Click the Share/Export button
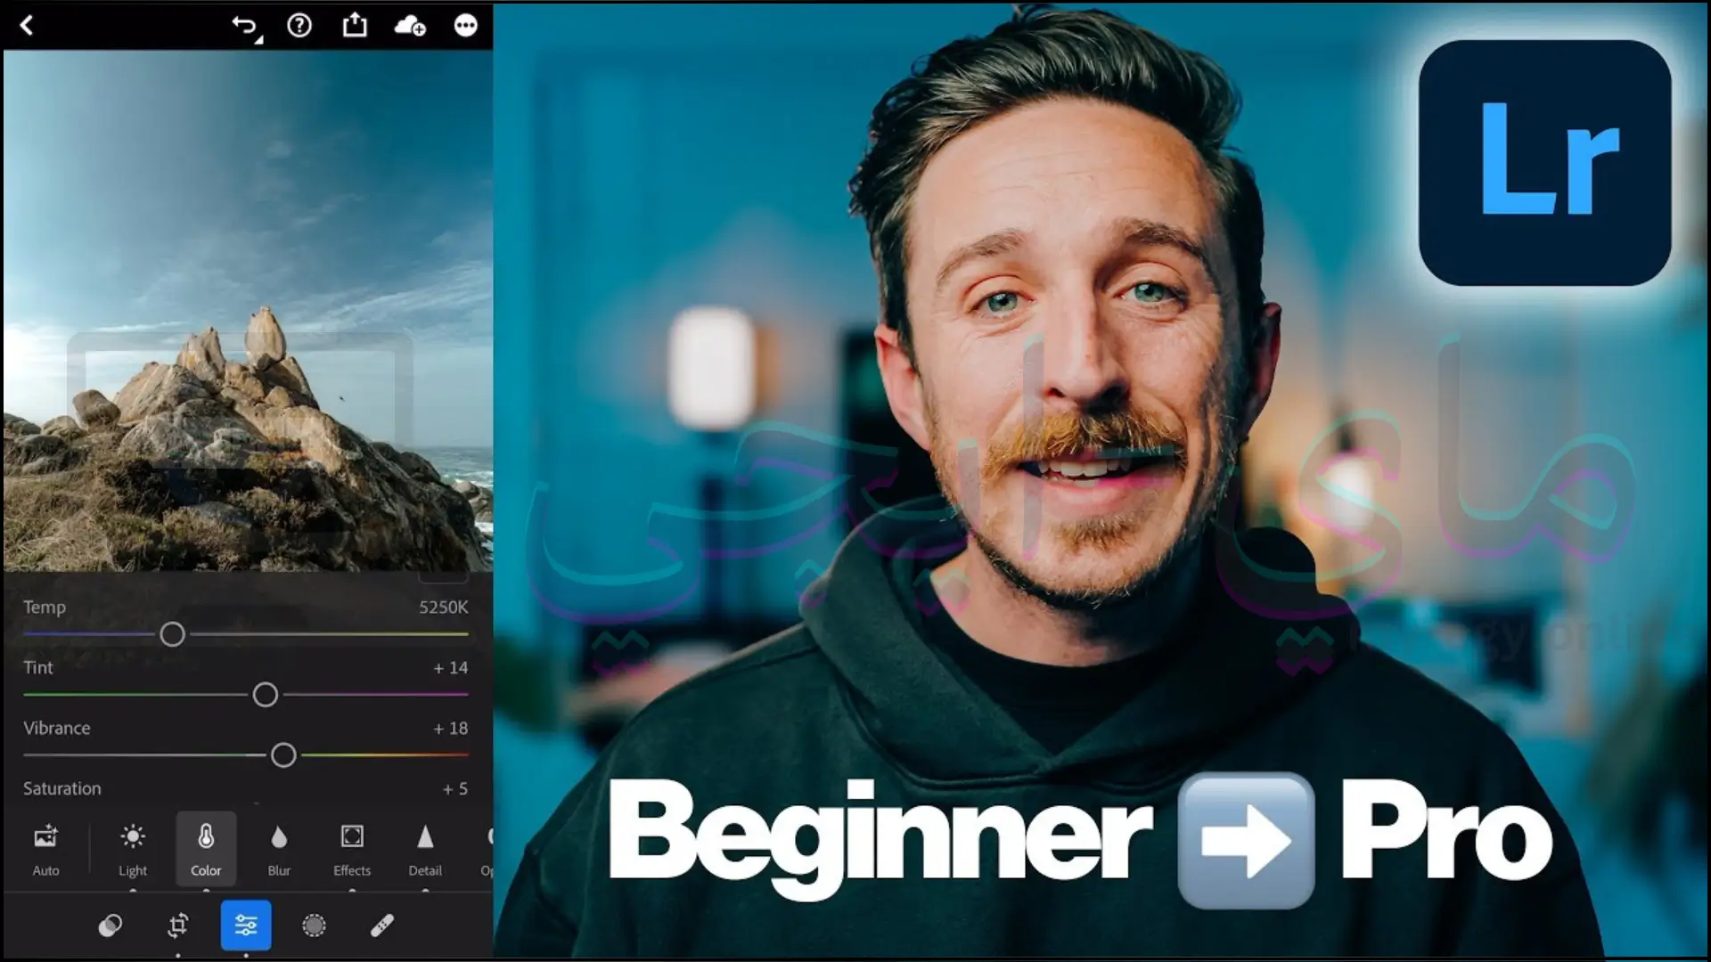Screen dimensions: 1711x962 (x=355, y=26)
